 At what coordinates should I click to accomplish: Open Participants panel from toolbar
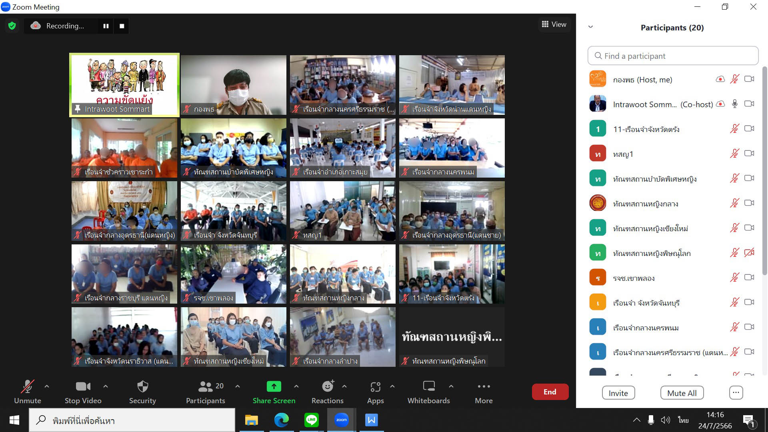click(x=206, y=391)
